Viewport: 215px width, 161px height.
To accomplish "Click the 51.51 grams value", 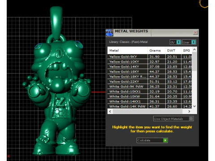I will click(155, 81).
